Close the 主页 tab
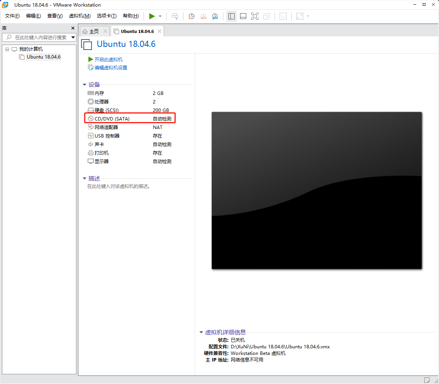439x384 pixels. point(105,31)
